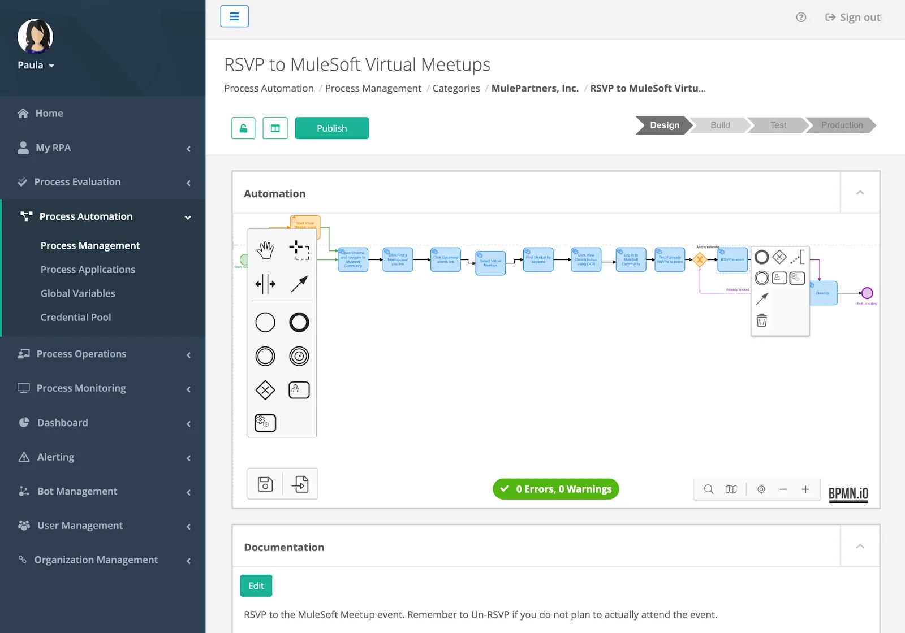
Task: Expand the Process Operations menu
Action: 103,354
